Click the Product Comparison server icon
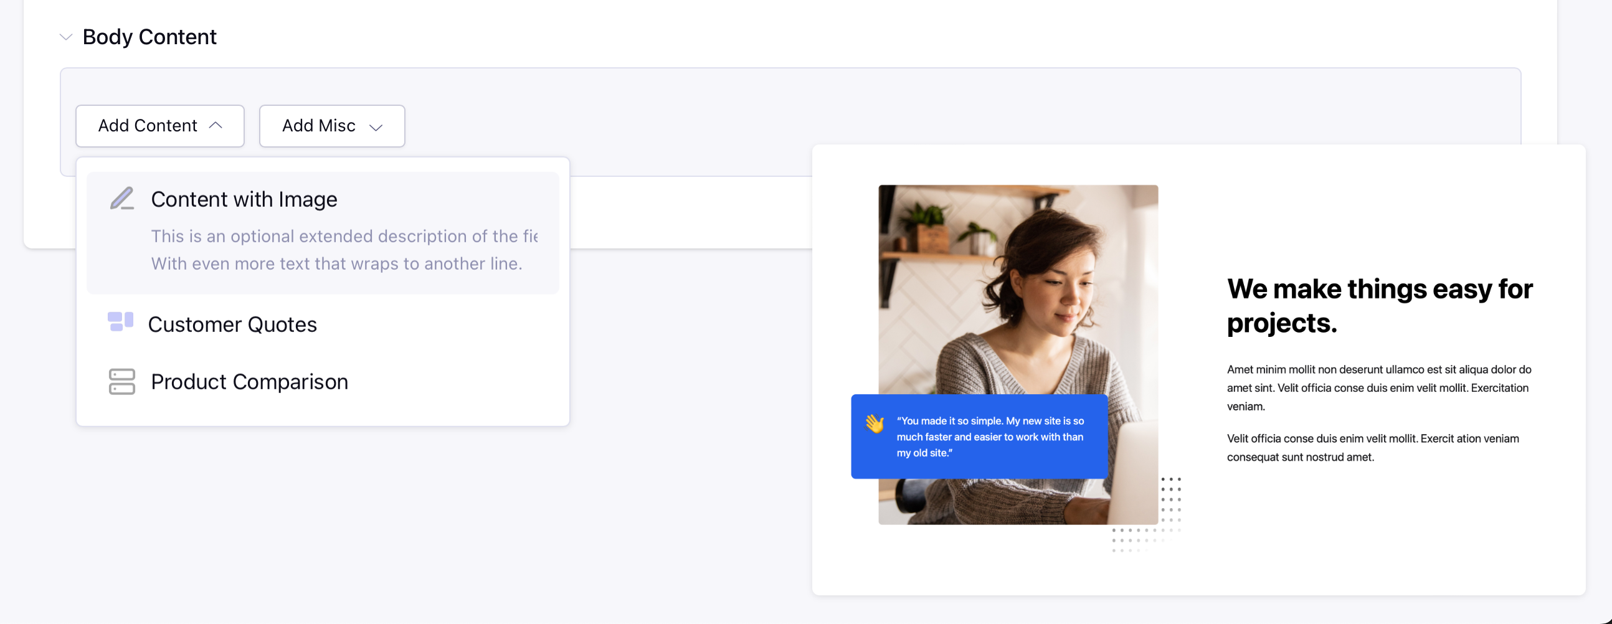The image size is (1612, 624). point(122,382)
